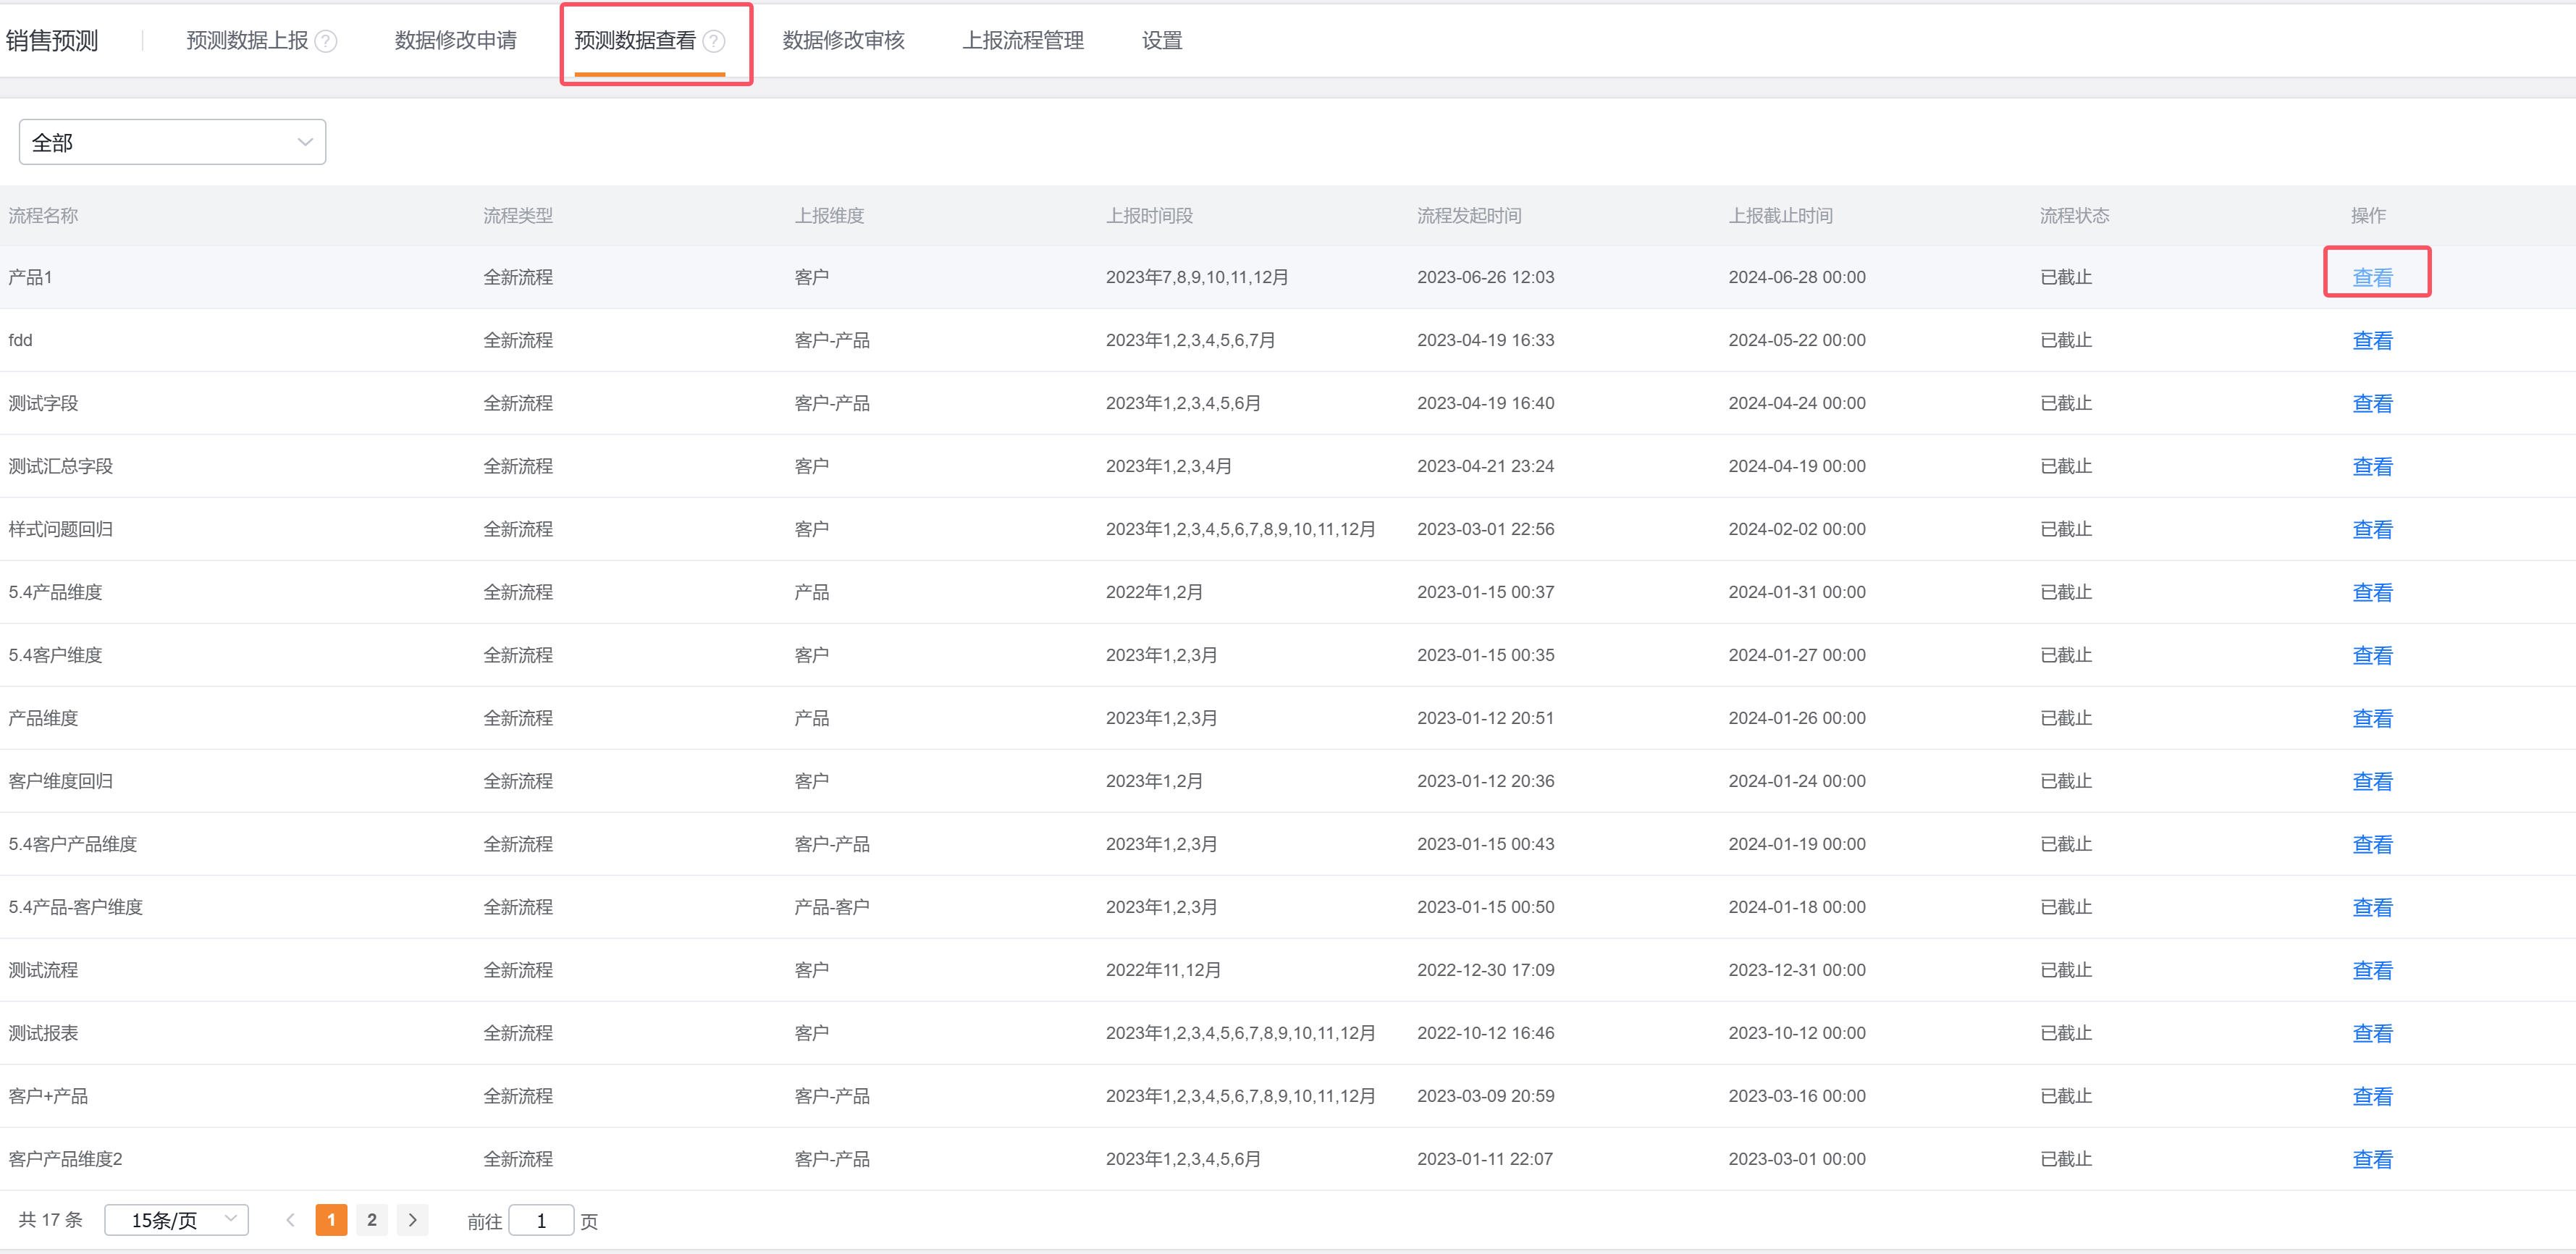Go to previous page arrow
The width and height of the screenshot is (2576, 1254).
[290, 1219]
